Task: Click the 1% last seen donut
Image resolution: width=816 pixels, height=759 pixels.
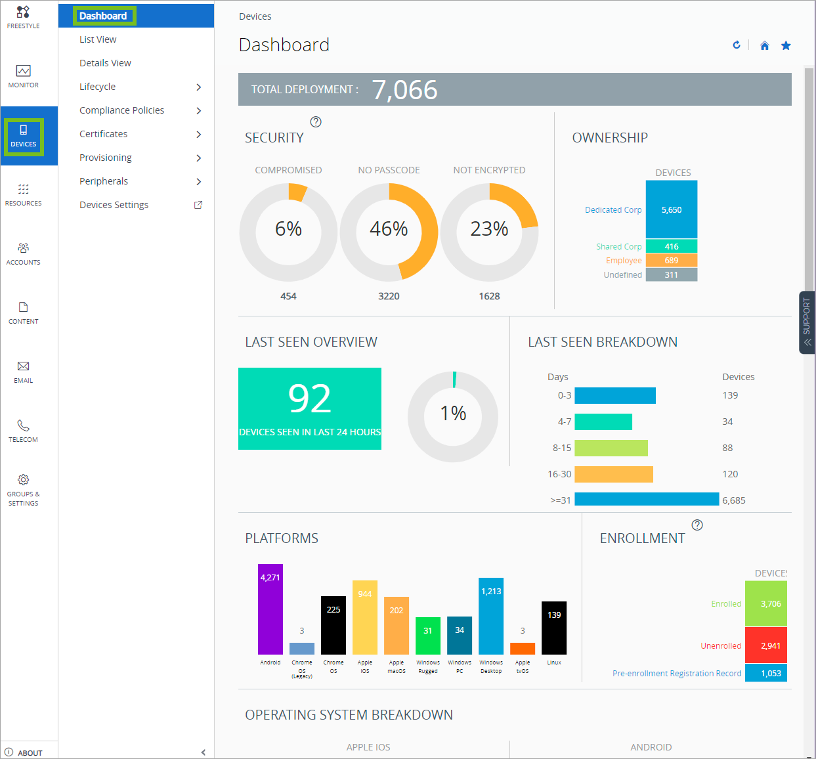Action: pyautogui.click(x=453, y=416)
